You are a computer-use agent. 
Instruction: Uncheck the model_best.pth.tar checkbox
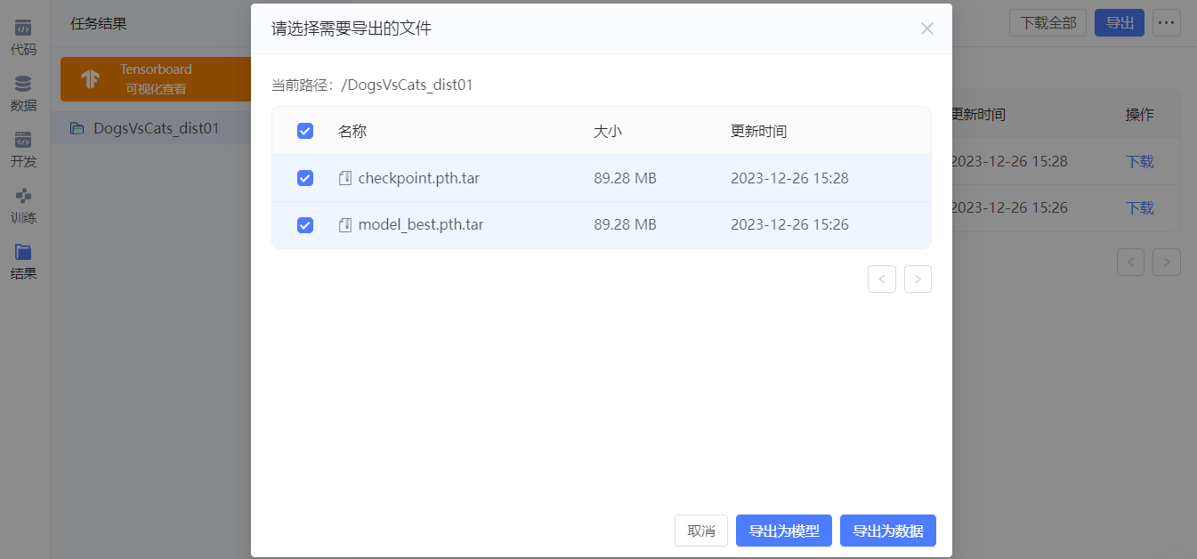click(x=305, y=225)
